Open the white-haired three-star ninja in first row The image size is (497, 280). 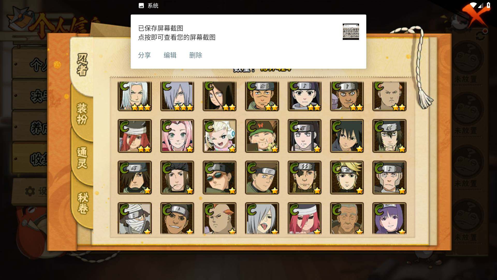pos(135,96)
